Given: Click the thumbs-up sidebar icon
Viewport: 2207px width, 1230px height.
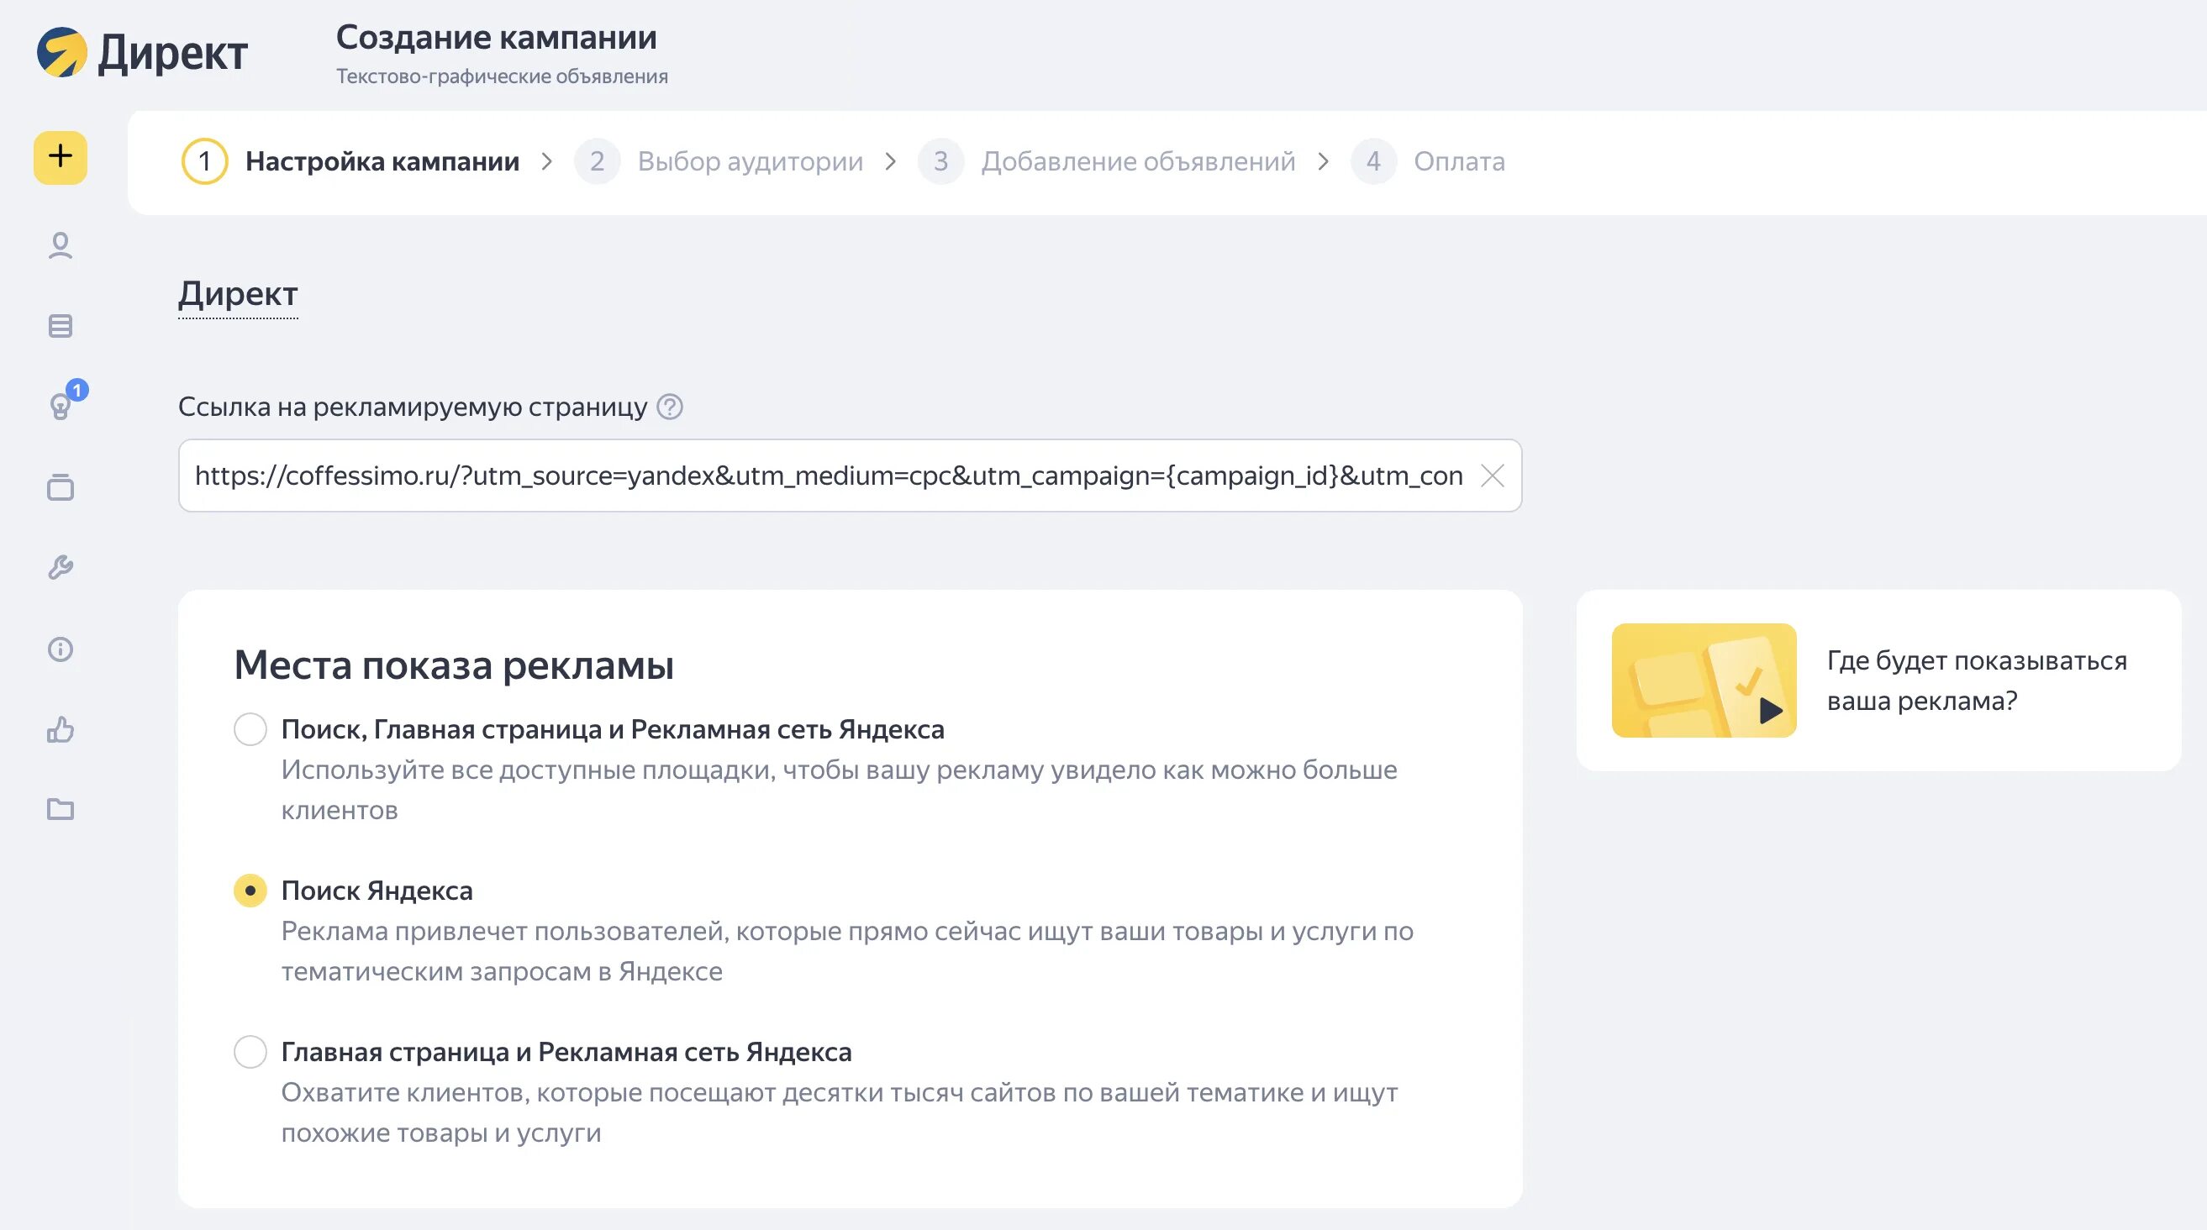Looking at the screenshot, I should pyautogui.click(x=60, y=730).
